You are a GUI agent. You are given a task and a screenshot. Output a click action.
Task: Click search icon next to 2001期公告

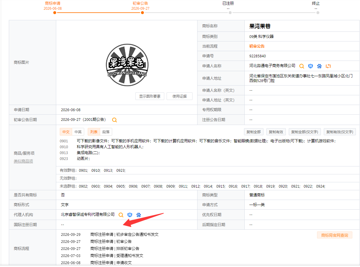115,120
